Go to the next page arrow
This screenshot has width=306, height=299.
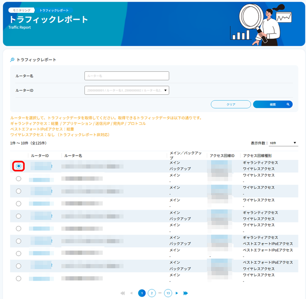pyautogui.click(x=177, y=293)
